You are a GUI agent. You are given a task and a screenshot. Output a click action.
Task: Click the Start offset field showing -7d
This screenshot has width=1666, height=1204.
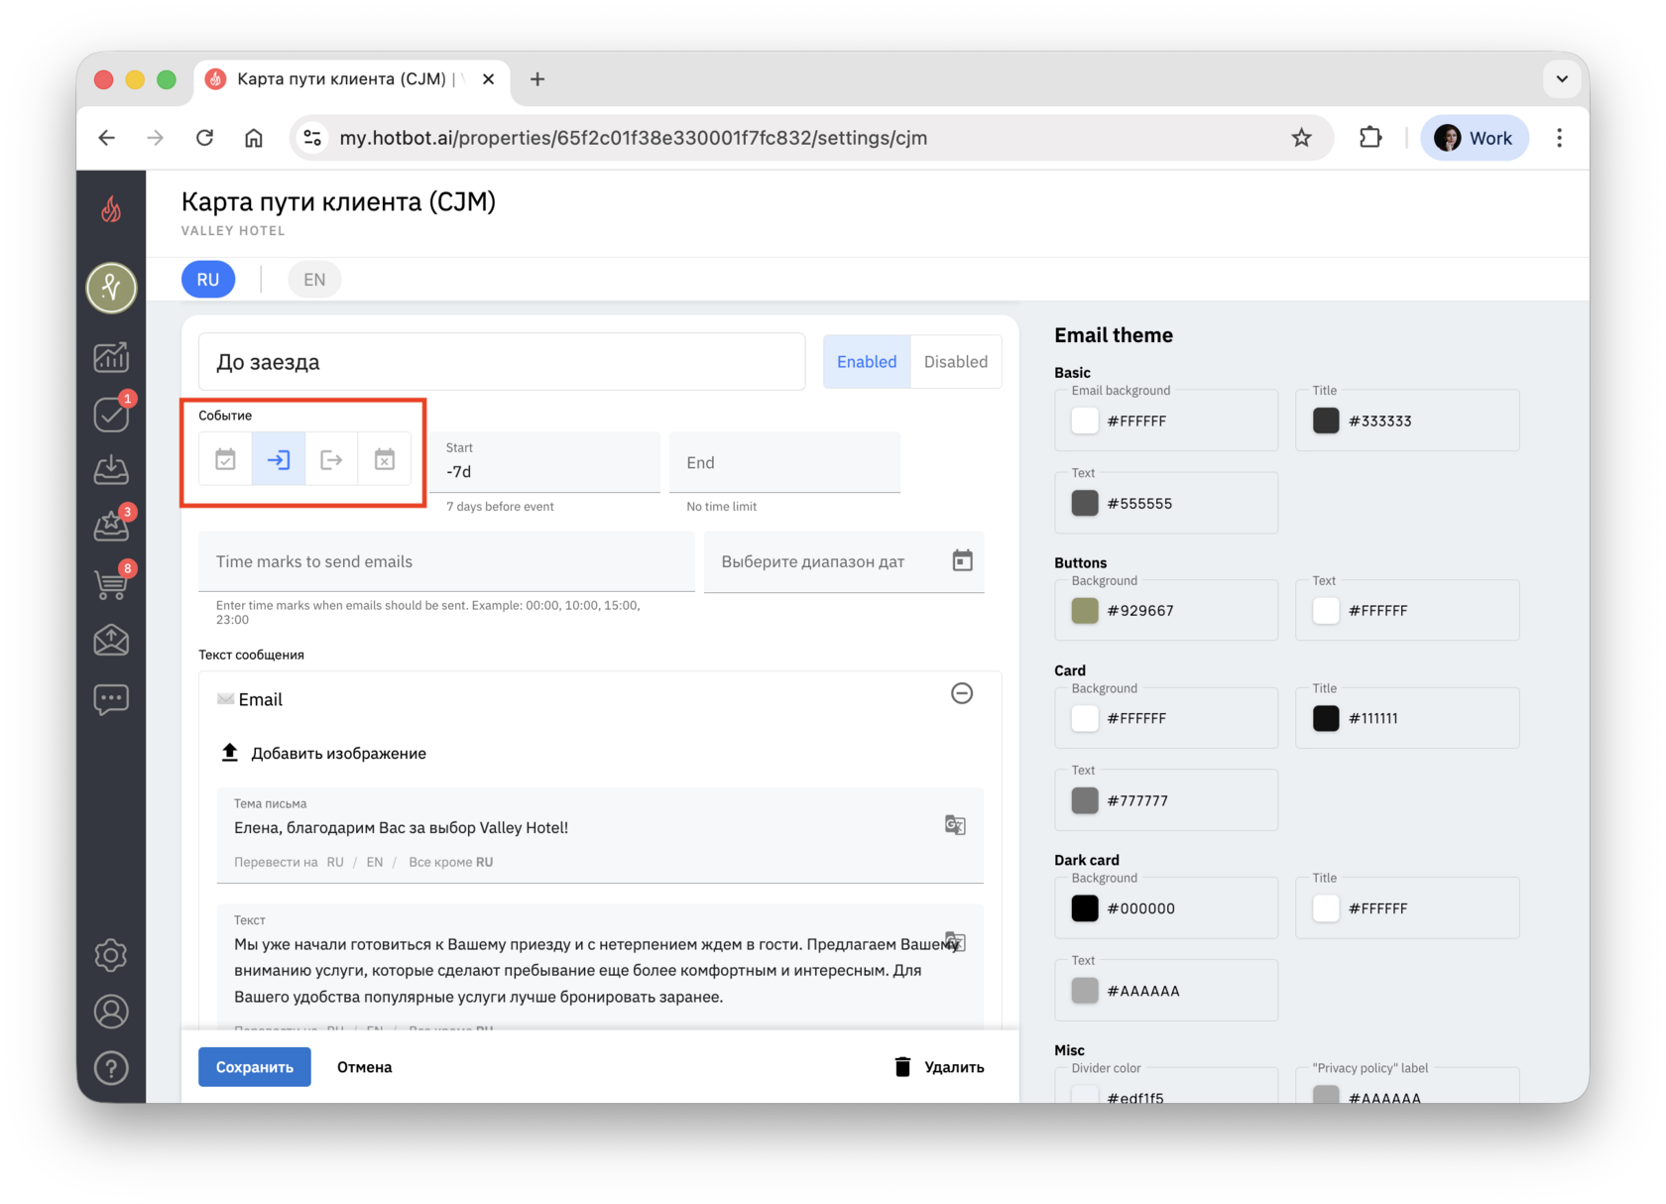click(x=544, y=462)
